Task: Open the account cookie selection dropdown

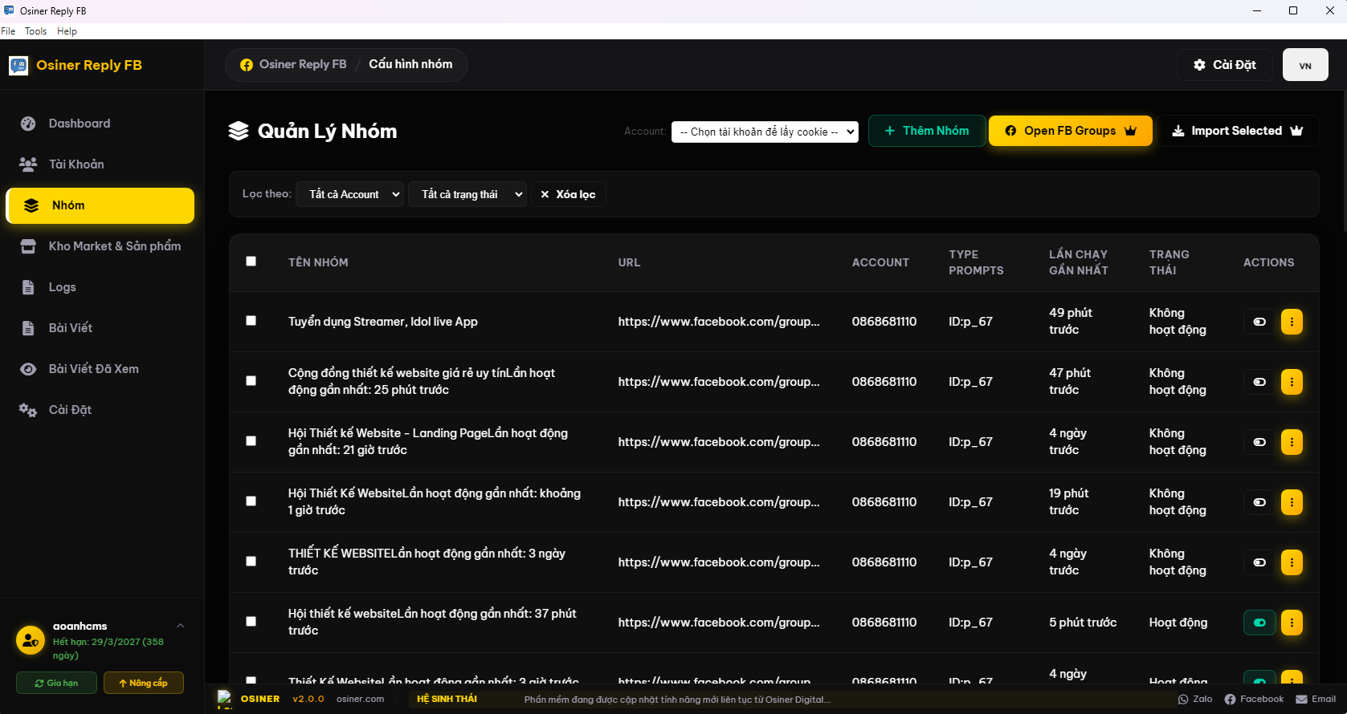Action: (765, 132)
